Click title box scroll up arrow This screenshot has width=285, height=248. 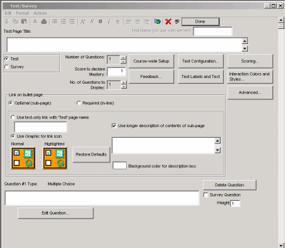[x=245, y=41]
